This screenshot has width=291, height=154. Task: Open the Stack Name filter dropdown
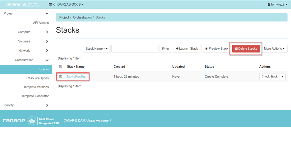pyautogui.click(x=96, y=49)
